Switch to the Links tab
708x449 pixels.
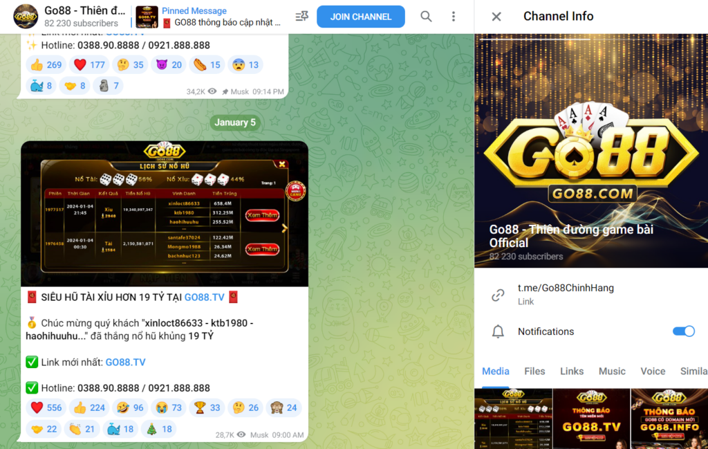pyautogui.click(x=572, y=371)
